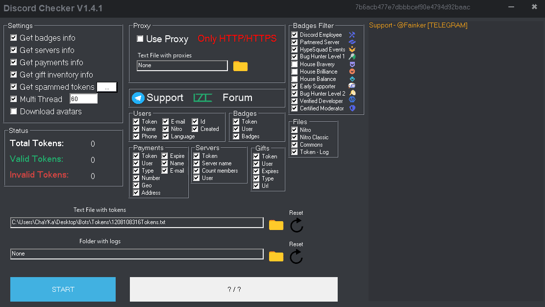Uncheck Count members in Servers group

(197, 171)
